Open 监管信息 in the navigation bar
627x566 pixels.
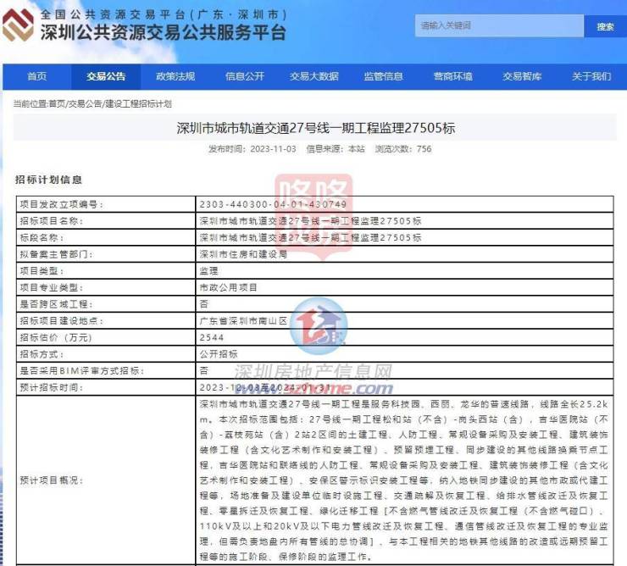pyautogui.click(x=384, y=76)
